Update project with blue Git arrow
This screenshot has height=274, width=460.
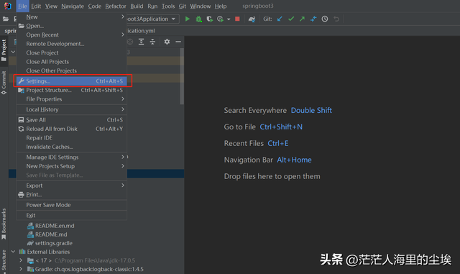point(280,19)
